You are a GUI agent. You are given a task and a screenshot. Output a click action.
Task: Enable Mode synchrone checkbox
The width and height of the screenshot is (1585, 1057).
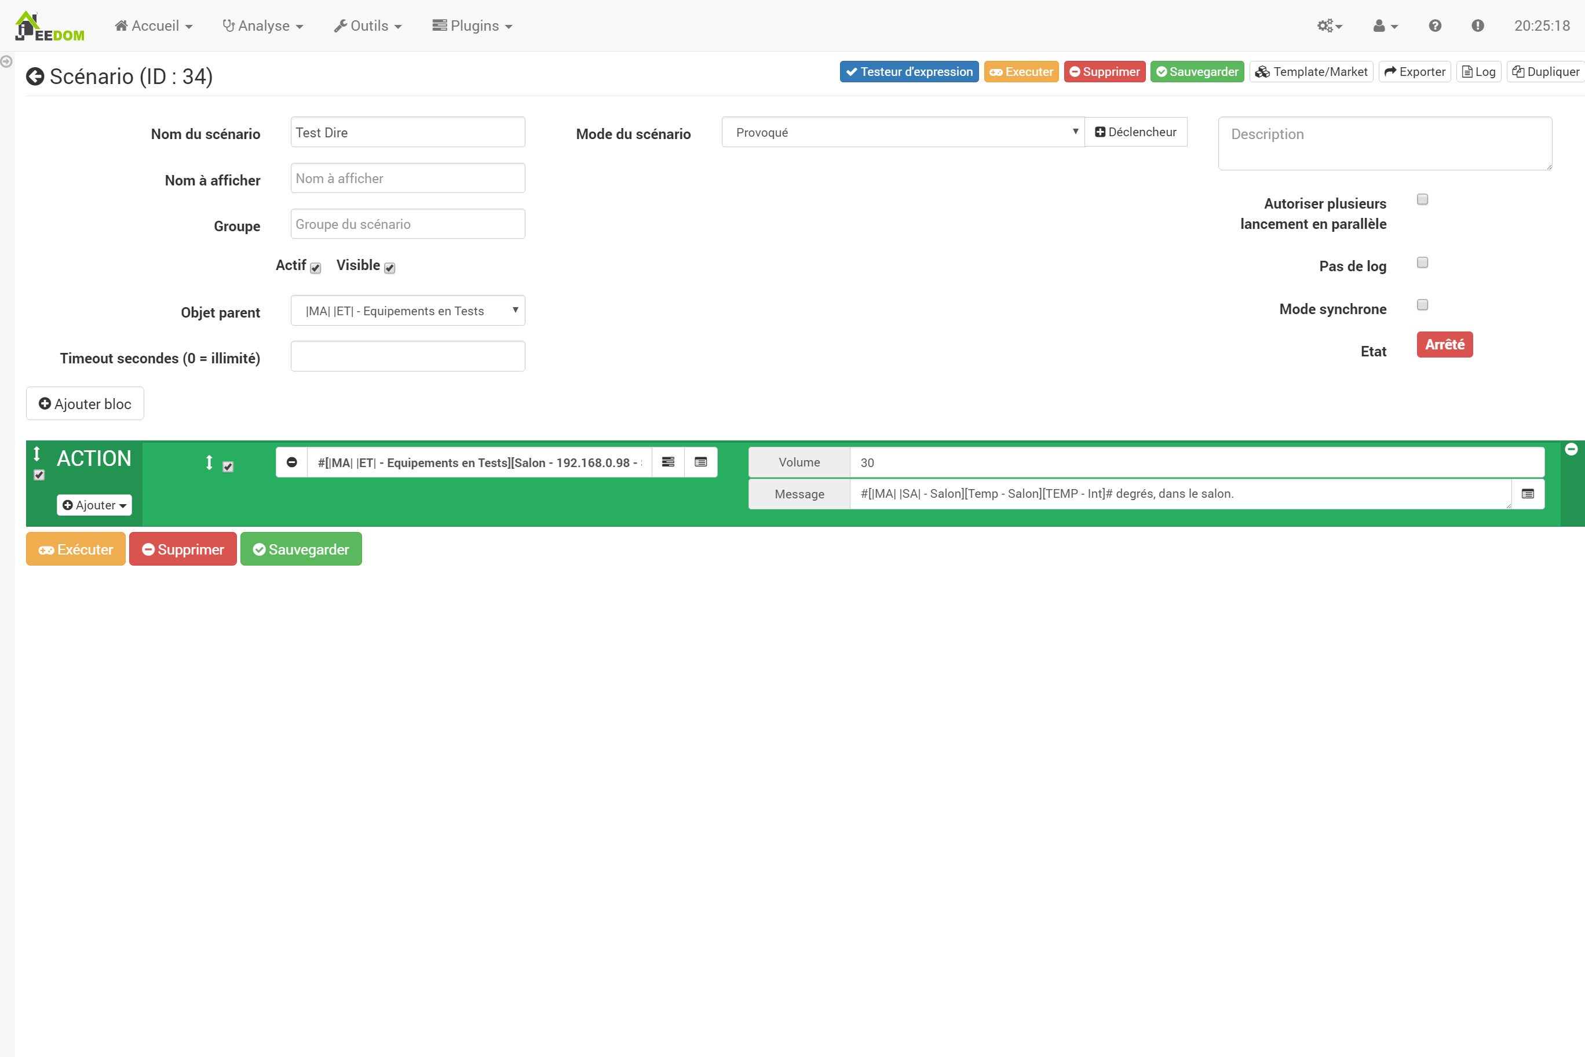pos(1423,305)
